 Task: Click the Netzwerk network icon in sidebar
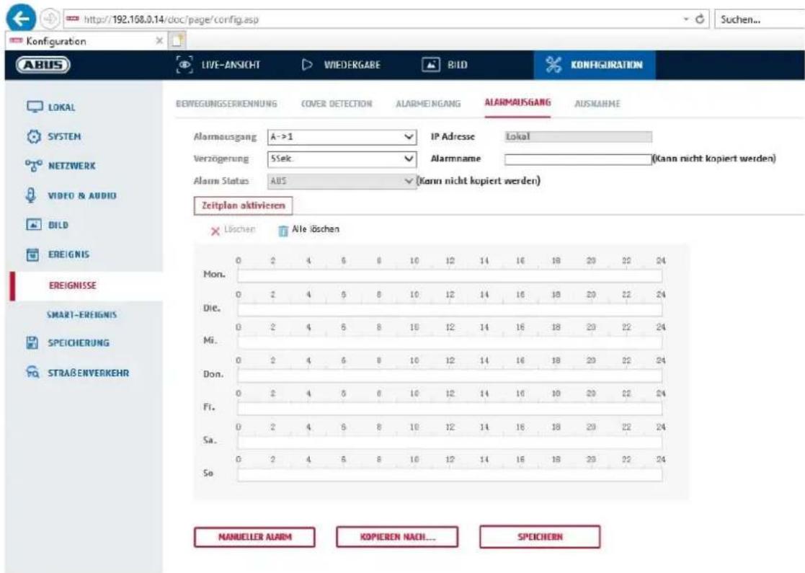tap(33, 165)
